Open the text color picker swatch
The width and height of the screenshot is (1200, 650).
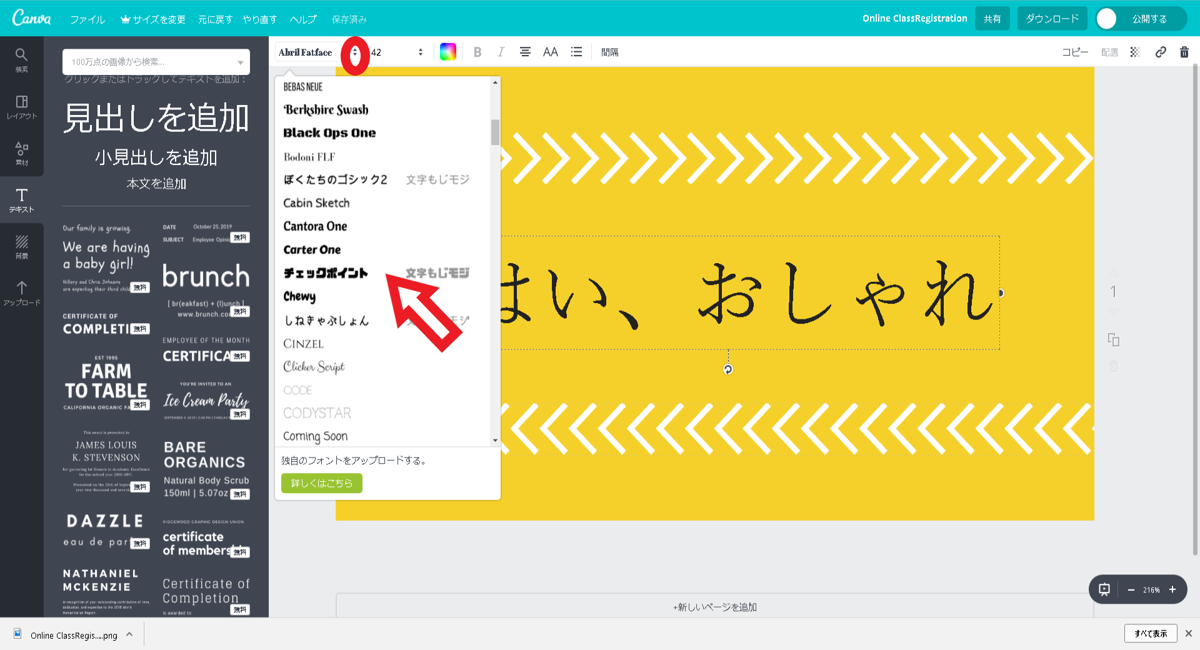(x=448, y=52)
